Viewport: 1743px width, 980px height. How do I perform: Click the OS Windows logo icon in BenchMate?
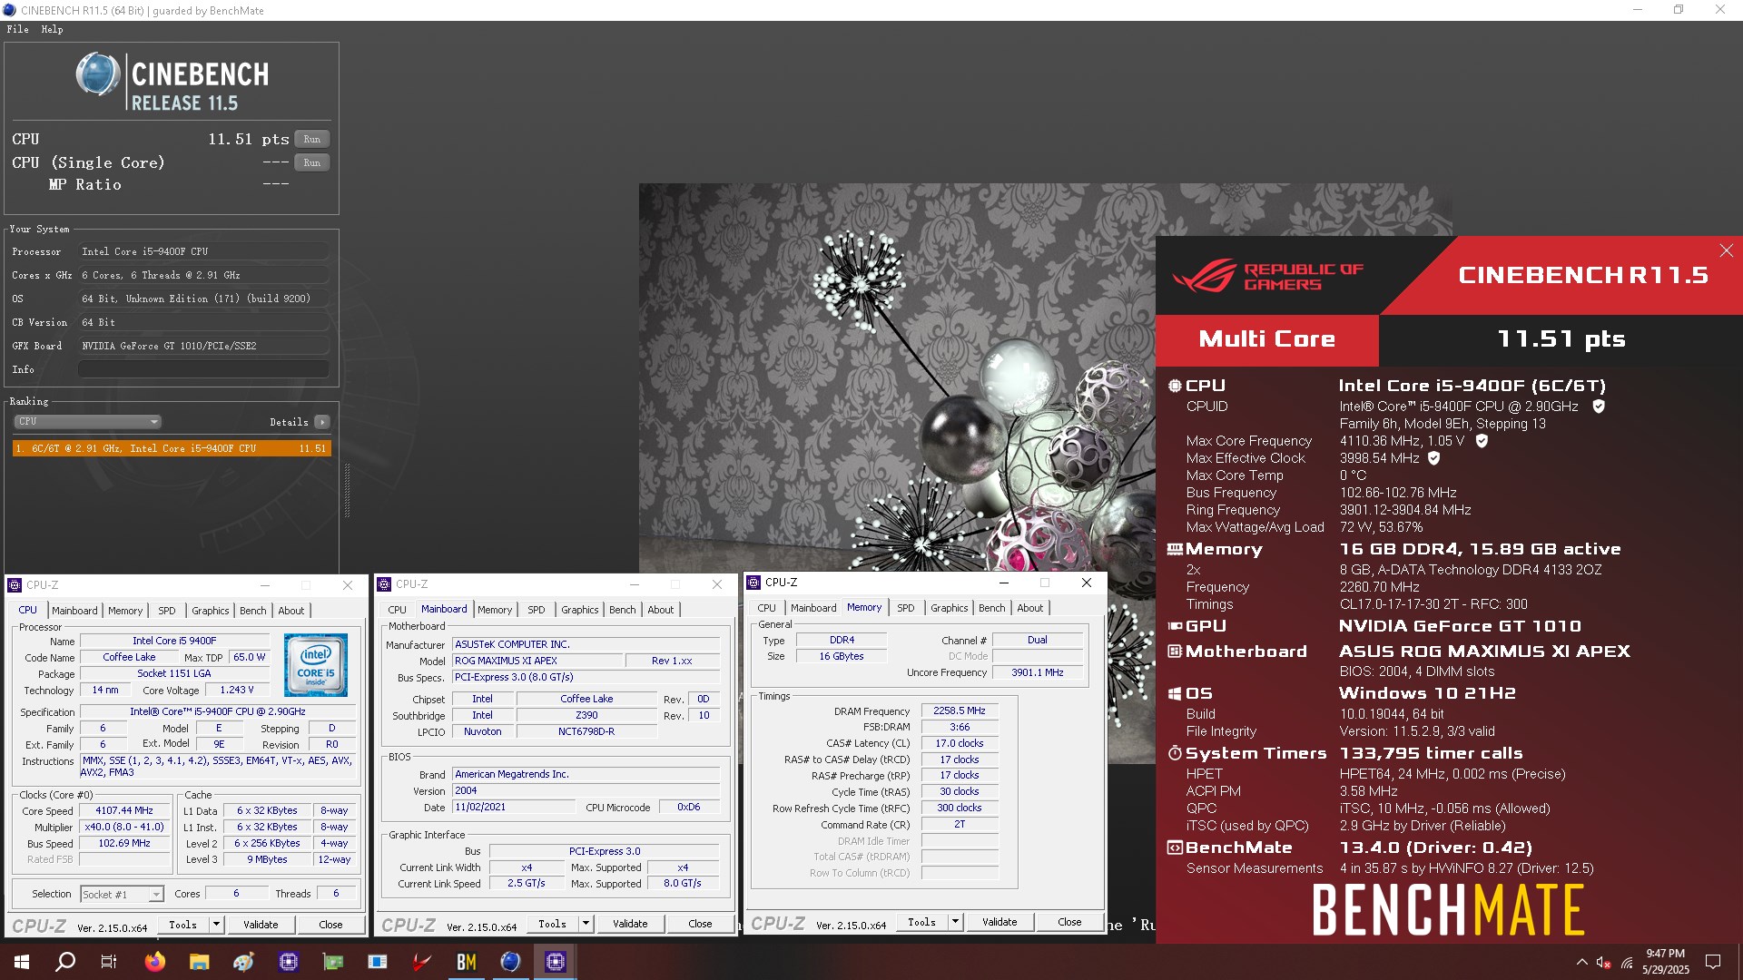click(1175, 693)
